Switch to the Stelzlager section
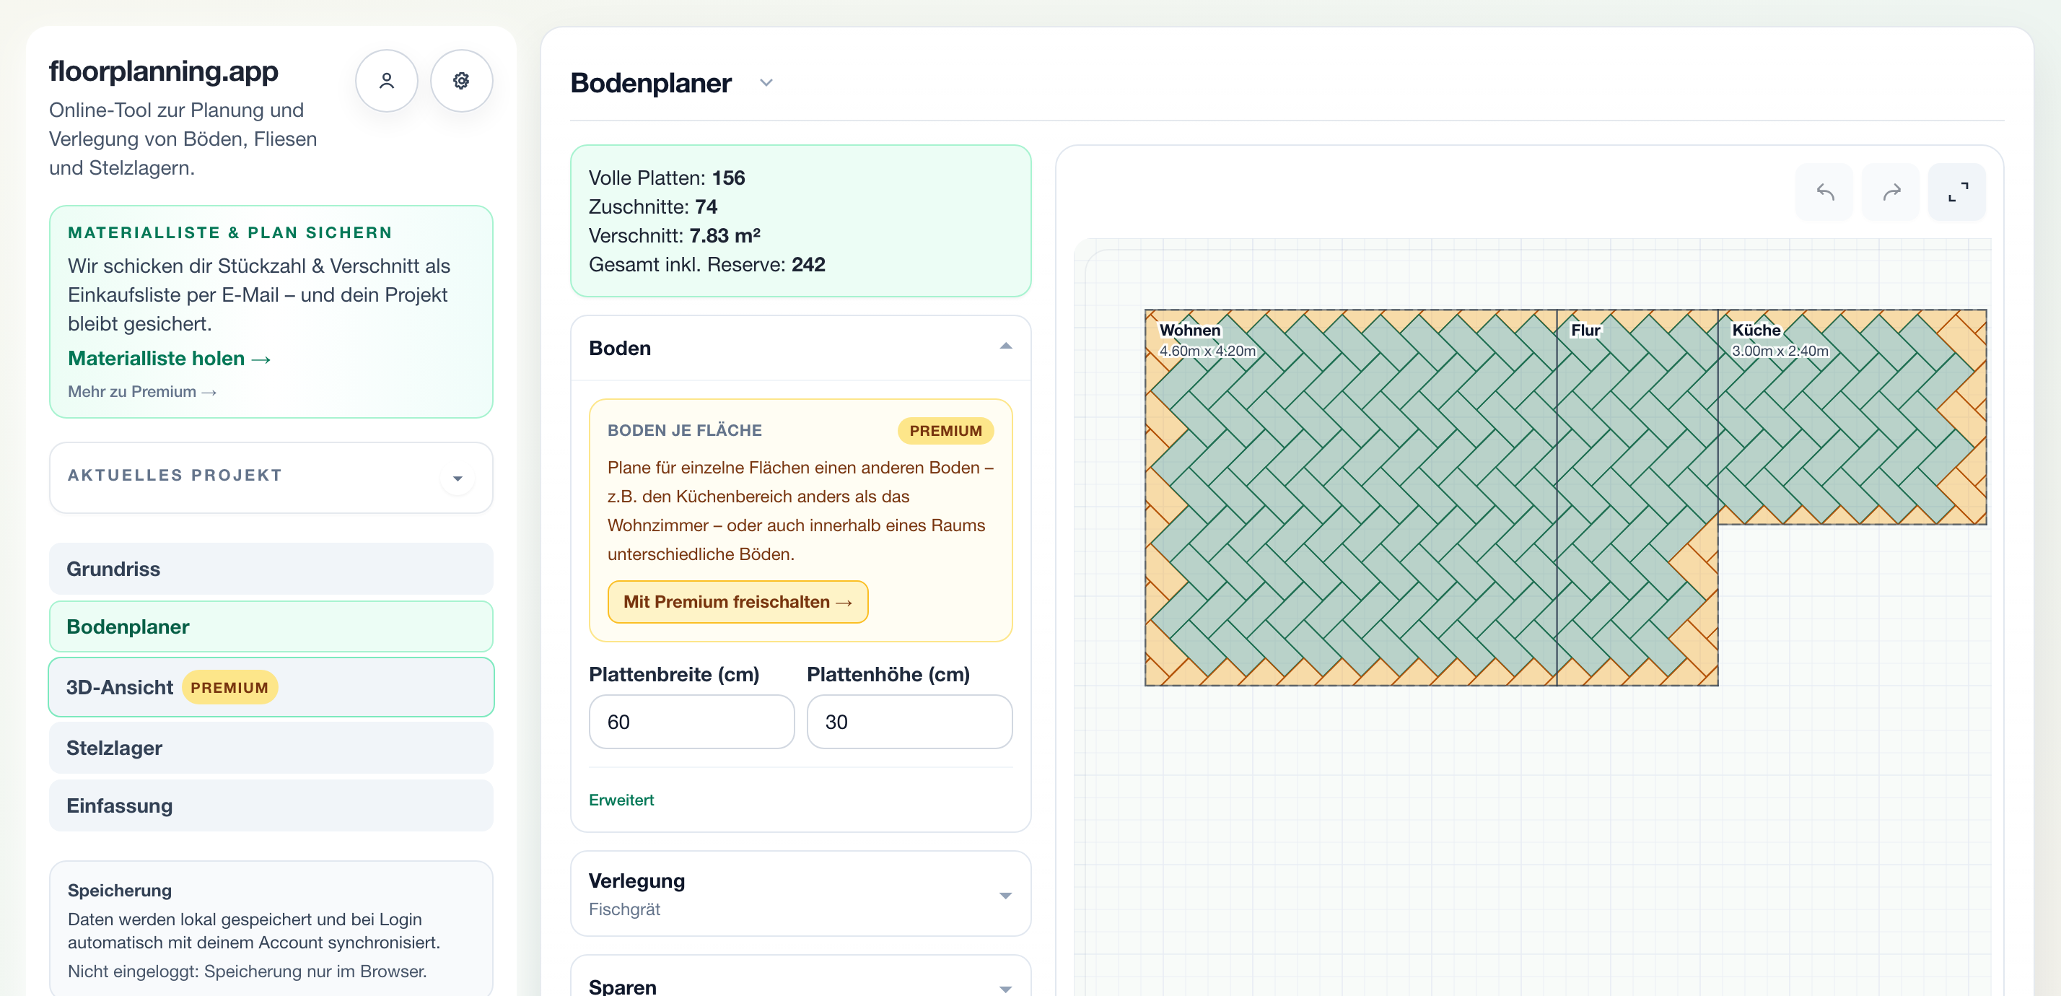The width and height of the screenshot is (2061, 996). pyautogui.click(x=271, y=748)
